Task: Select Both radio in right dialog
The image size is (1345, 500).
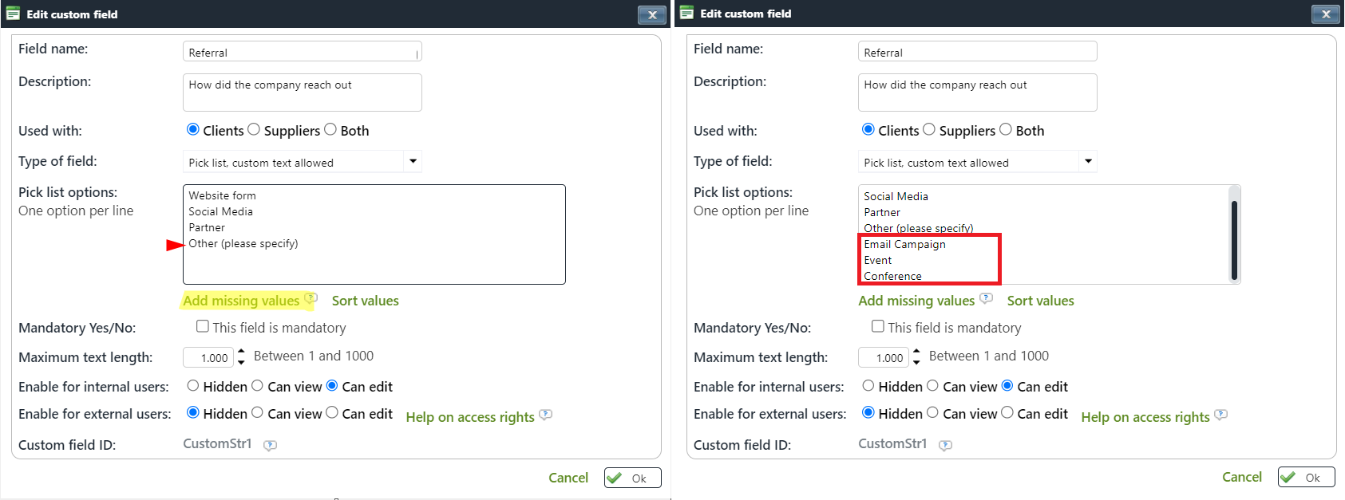Action: [1006, 129]
